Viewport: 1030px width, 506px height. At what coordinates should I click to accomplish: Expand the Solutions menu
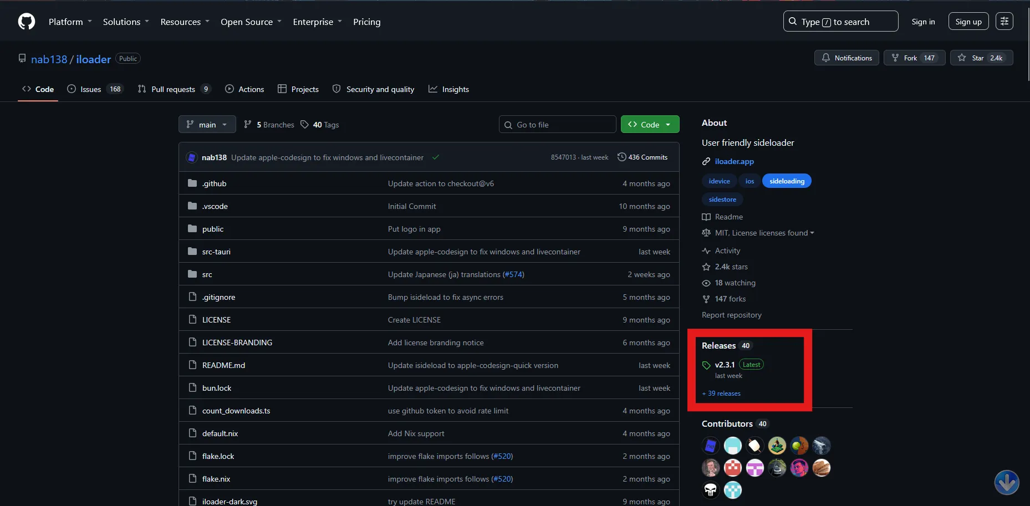126,22
